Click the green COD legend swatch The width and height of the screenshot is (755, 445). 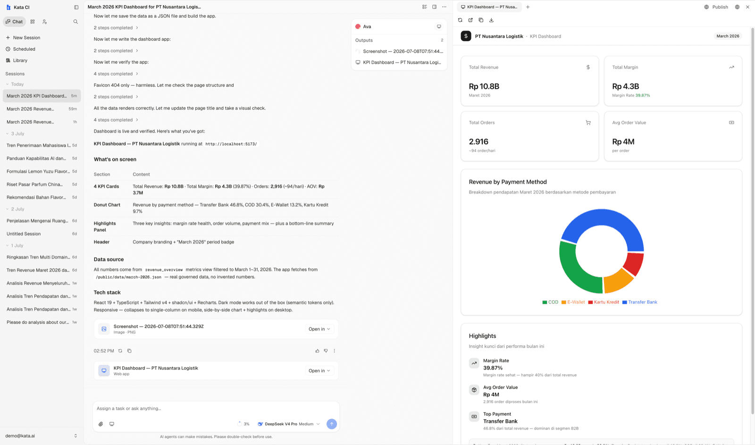coord(545,302)
